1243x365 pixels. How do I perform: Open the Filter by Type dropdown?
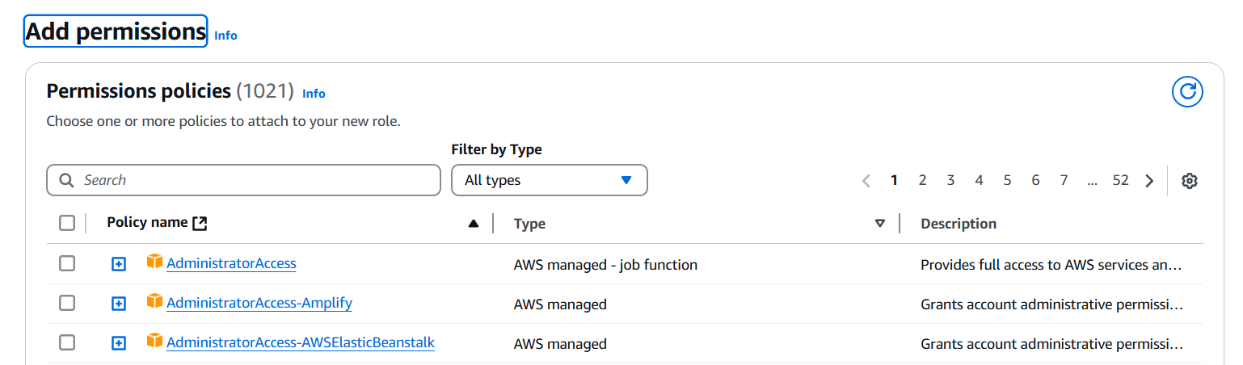point(549,180)
